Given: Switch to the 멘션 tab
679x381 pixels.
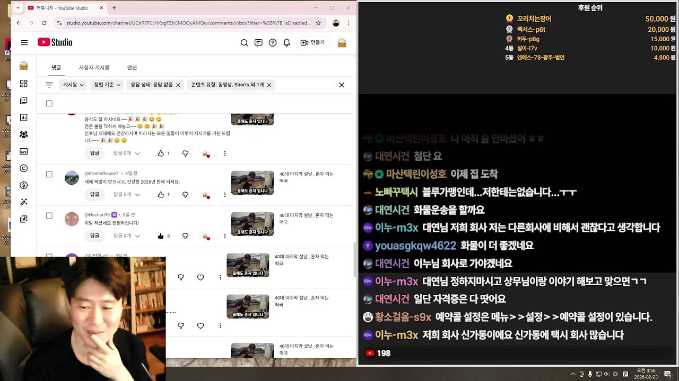Looking at the screenshot, I should click(x=132, y=68).
